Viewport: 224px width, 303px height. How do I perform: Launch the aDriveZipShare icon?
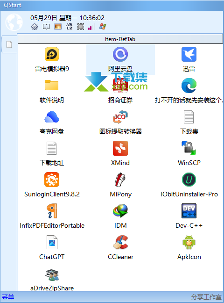pos(52,275)
